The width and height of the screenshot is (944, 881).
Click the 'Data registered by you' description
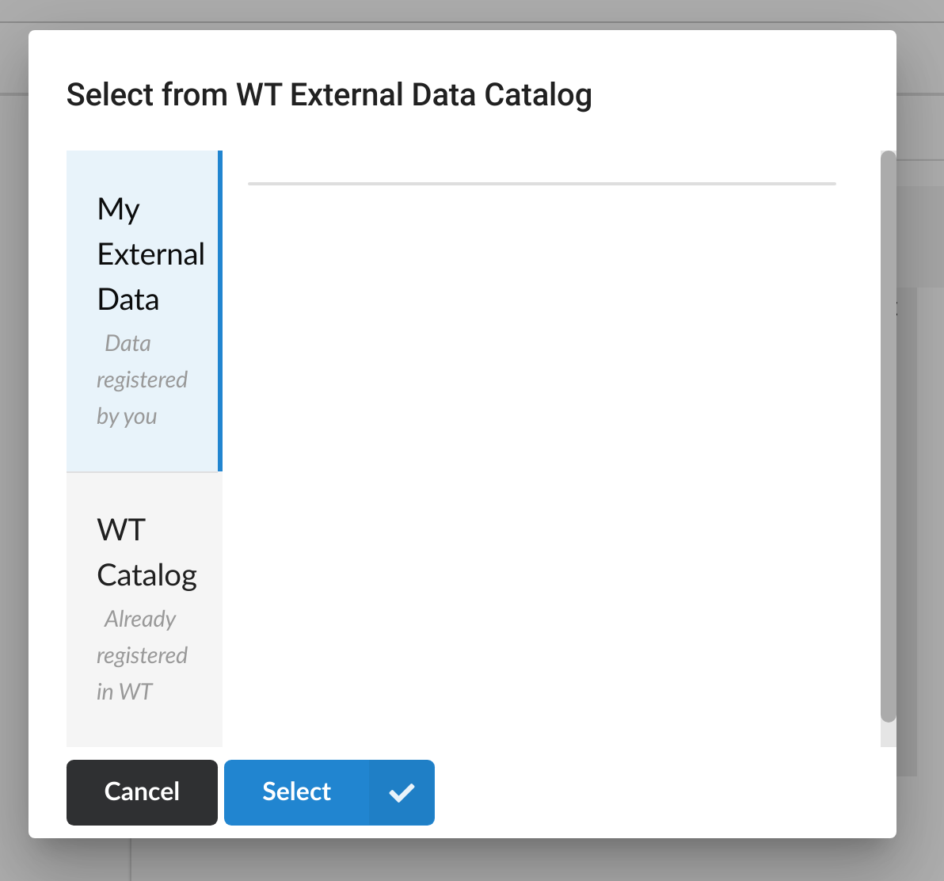pos(142,379)
